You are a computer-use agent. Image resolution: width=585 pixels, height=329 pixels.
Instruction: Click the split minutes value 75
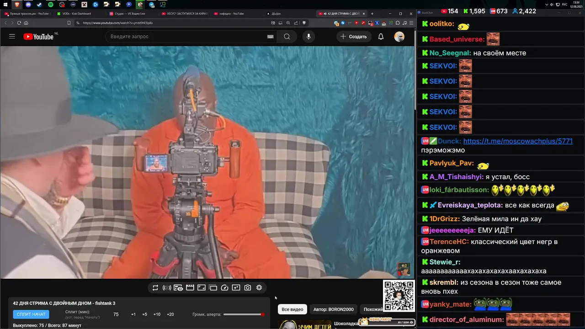point(116,314)
